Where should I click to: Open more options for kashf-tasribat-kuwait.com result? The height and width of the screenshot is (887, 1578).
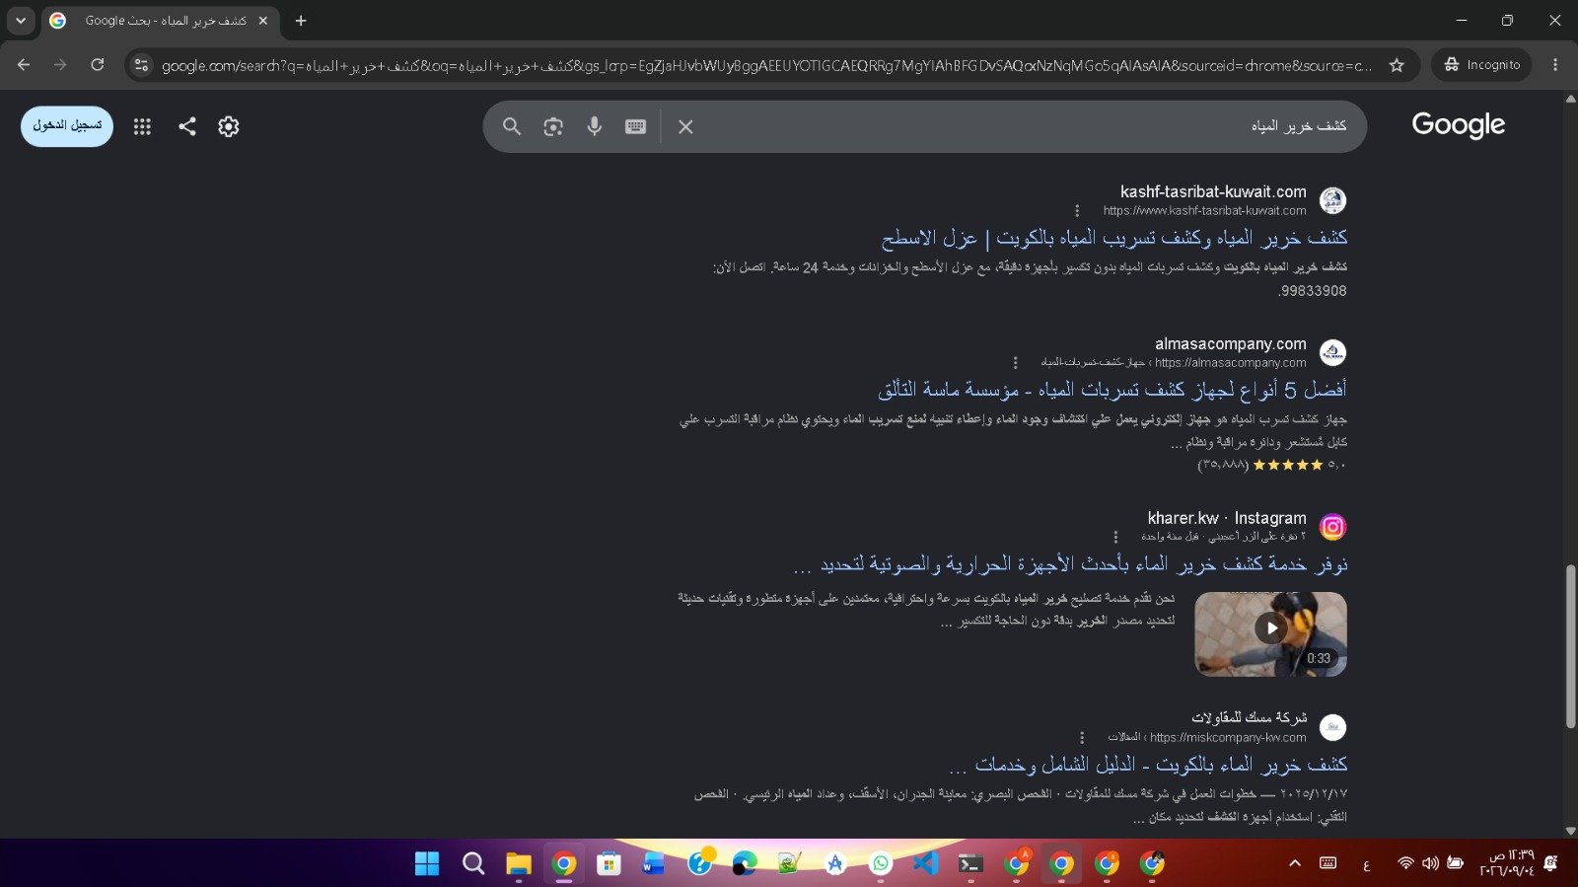[x=1077, y=210]
